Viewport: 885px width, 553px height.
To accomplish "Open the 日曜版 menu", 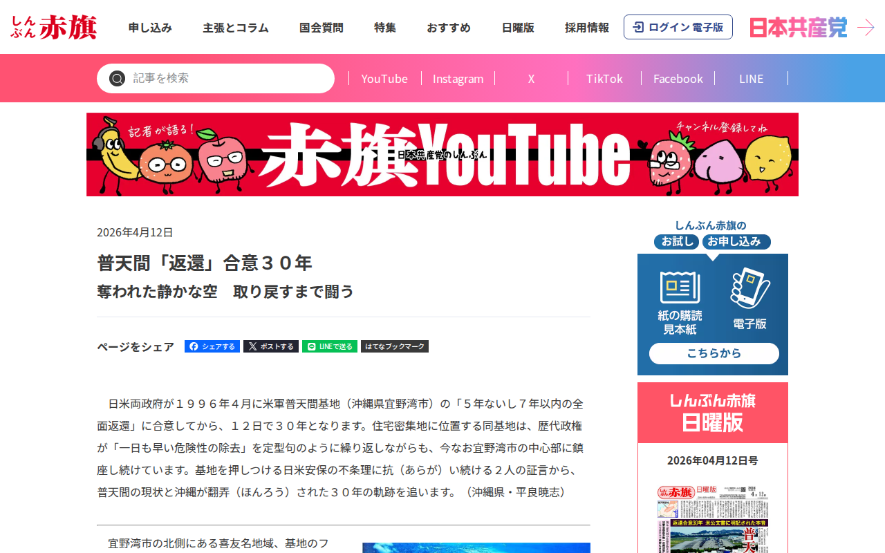I will (x=518, y=28).
